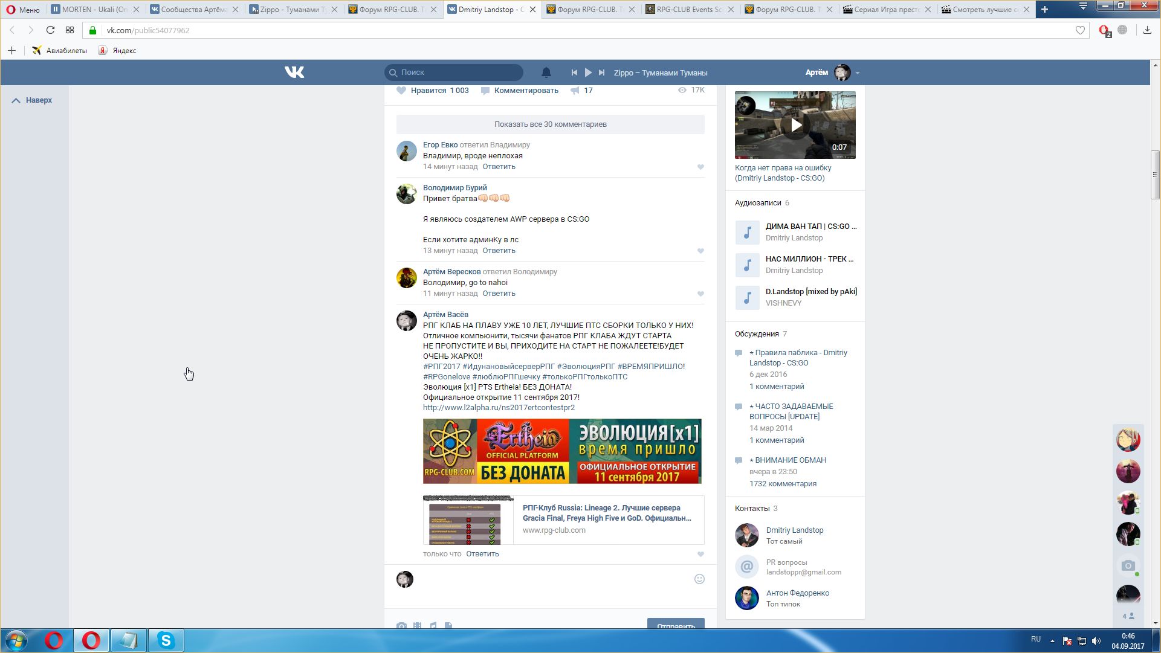Switch to Zippo - Туманами tab

[293, 10]
